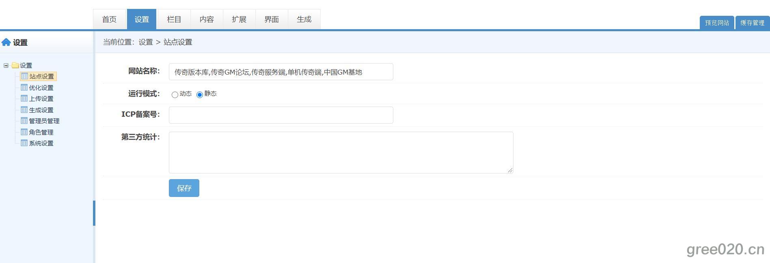Click the folder icon of 设置 tree root
Screen dimensions: 770x263
click(x=15, y=65)
